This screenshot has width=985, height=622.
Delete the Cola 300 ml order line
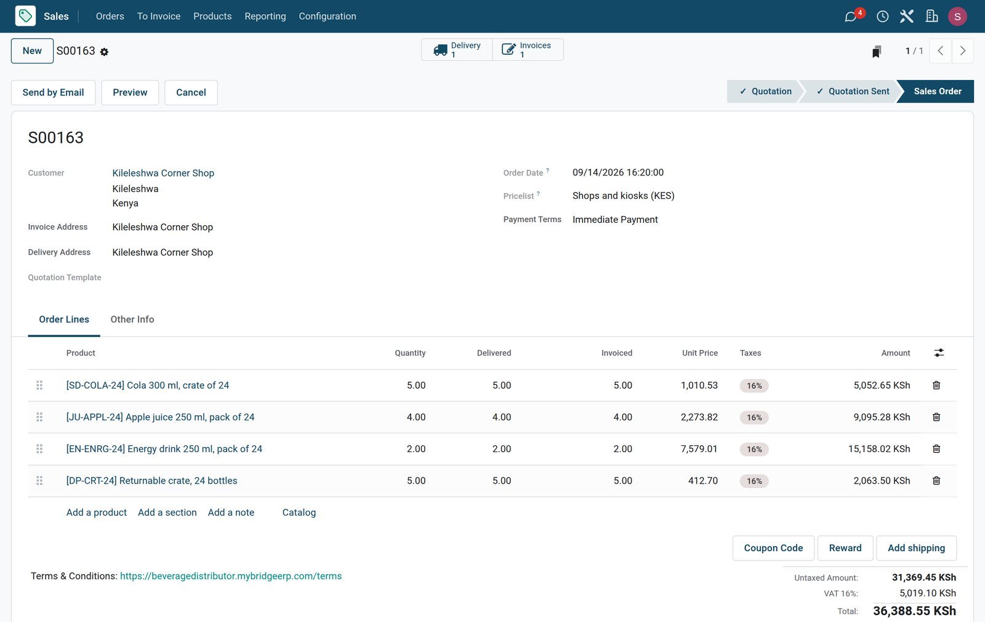click(936, 385)
